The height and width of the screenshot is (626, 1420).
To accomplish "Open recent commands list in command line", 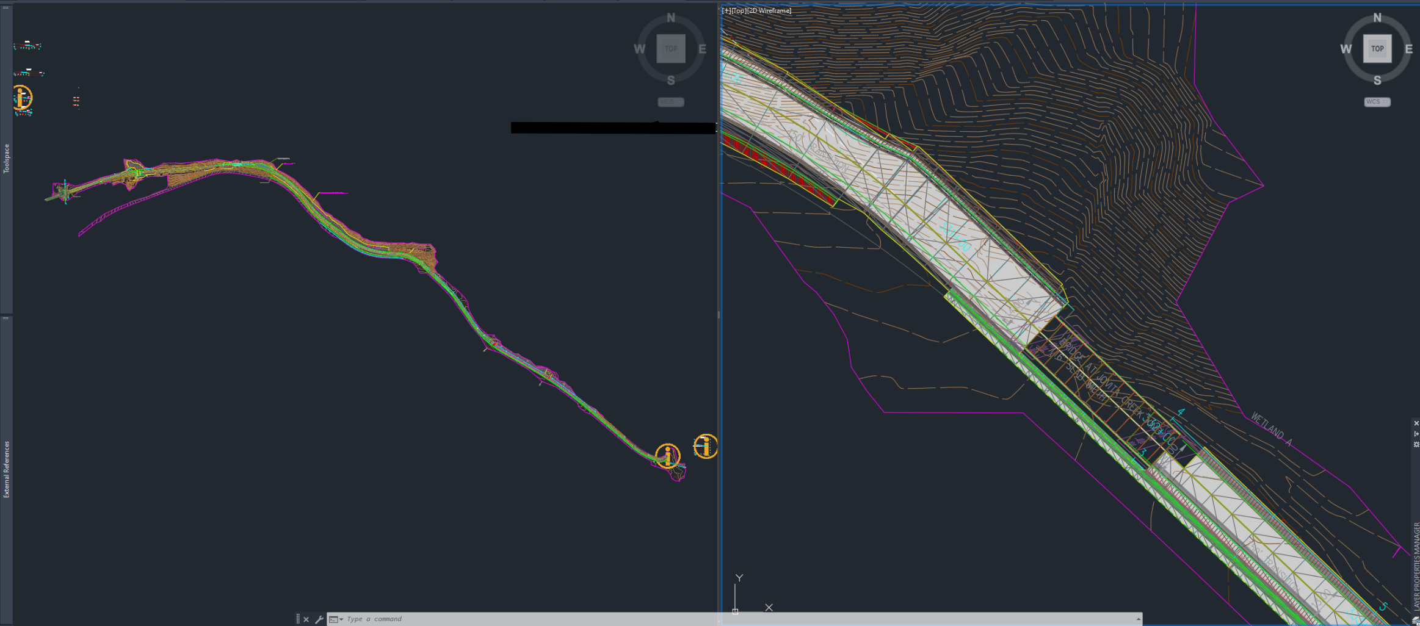I will pos(336,619).
